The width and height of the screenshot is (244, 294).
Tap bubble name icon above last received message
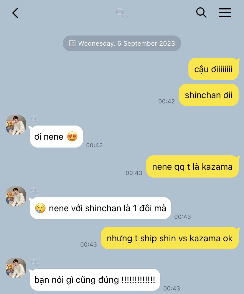[35, 262]
